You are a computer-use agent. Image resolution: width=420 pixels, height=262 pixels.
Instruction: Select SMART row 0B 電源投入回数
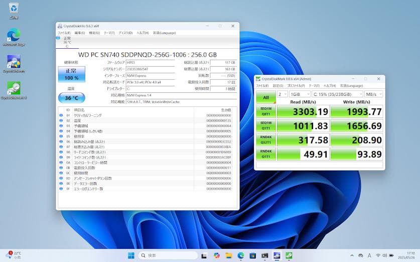click(x=145, y=168)
